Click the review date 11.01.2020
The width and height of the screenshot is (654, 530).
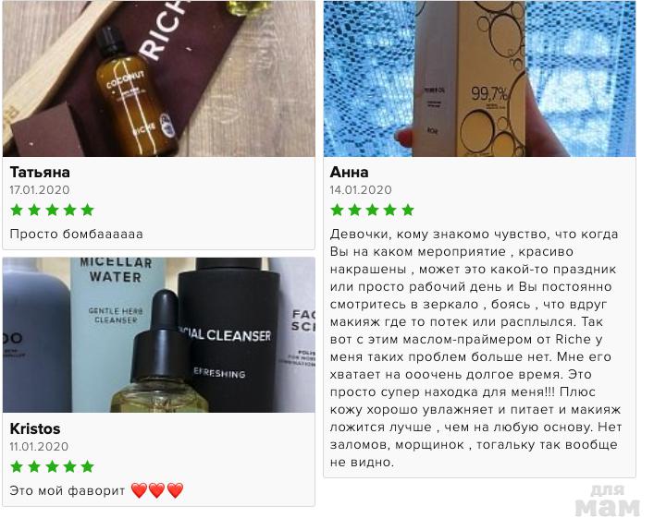coord(39,446)
